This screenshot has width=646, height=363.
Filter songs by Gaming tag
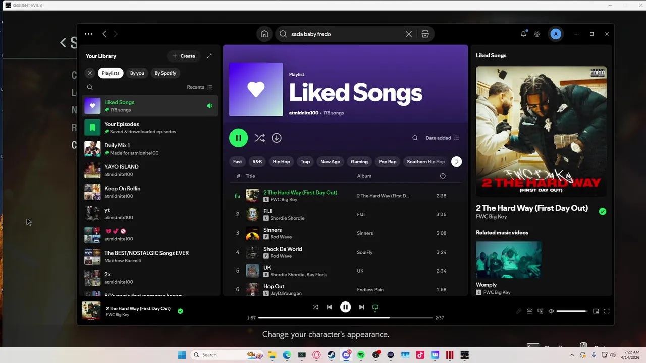coord(359,162)
